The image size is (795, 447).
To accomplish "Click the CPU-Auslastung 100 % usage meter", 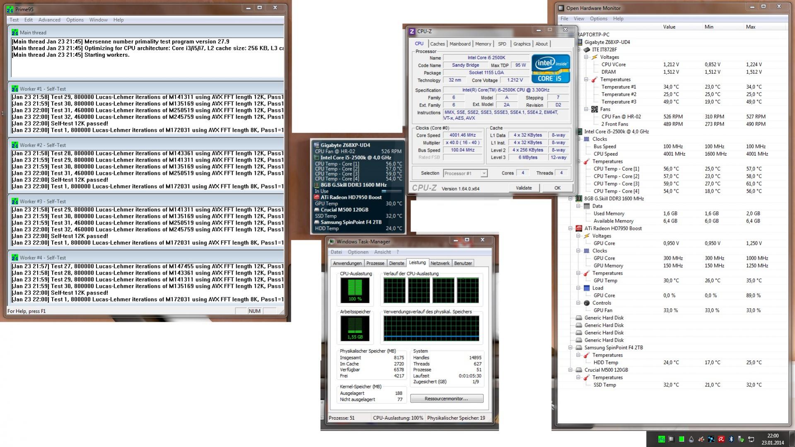I will (x=355, y=290).
